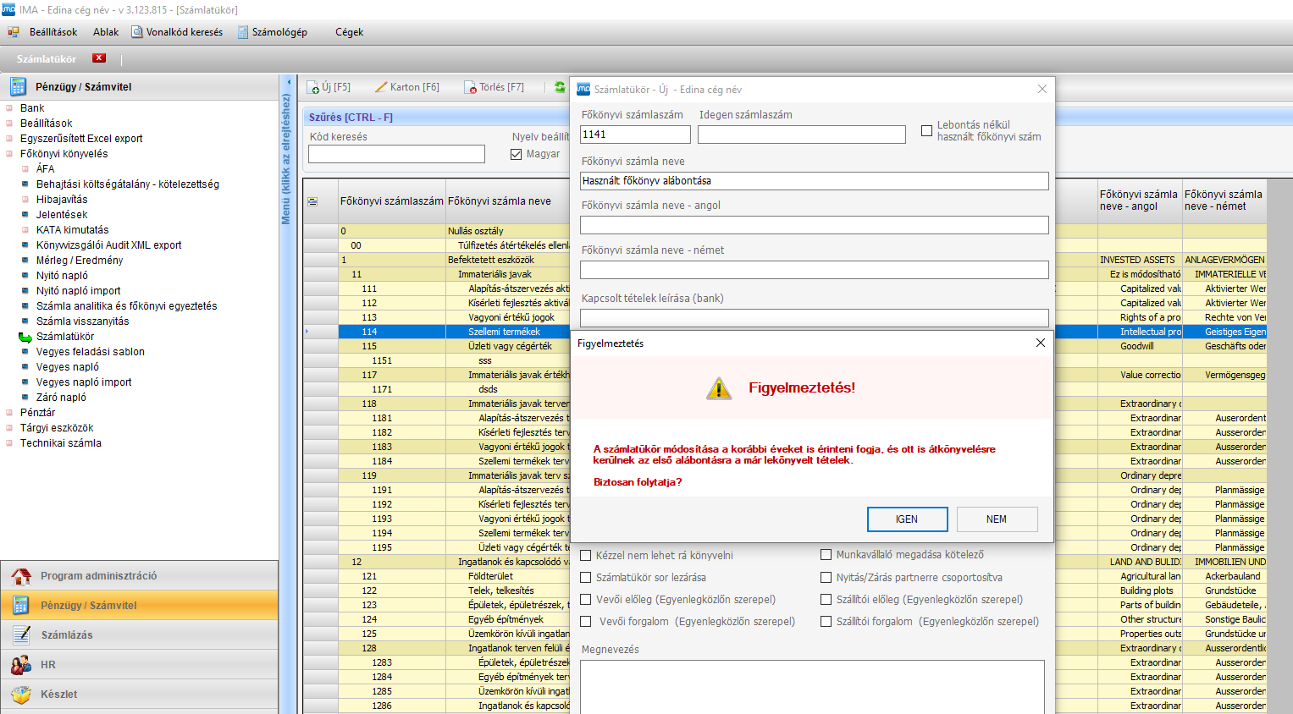The width and height of the screenshot is (1293, 714).
Task: Open Könyvvizsgálói Audit XML export
Action: tap(108, 245)
